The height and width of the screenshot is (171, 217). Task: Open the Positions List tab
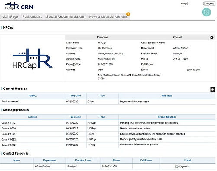pos(32,16)
